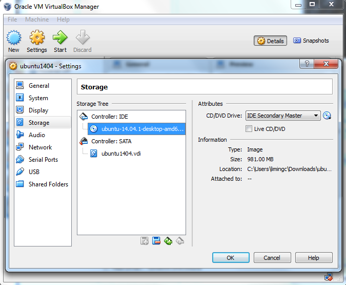The height and width of the screenshot is (285, 346).
Task: Open the Audio settings speaker icon
Action: pos(20,135)
